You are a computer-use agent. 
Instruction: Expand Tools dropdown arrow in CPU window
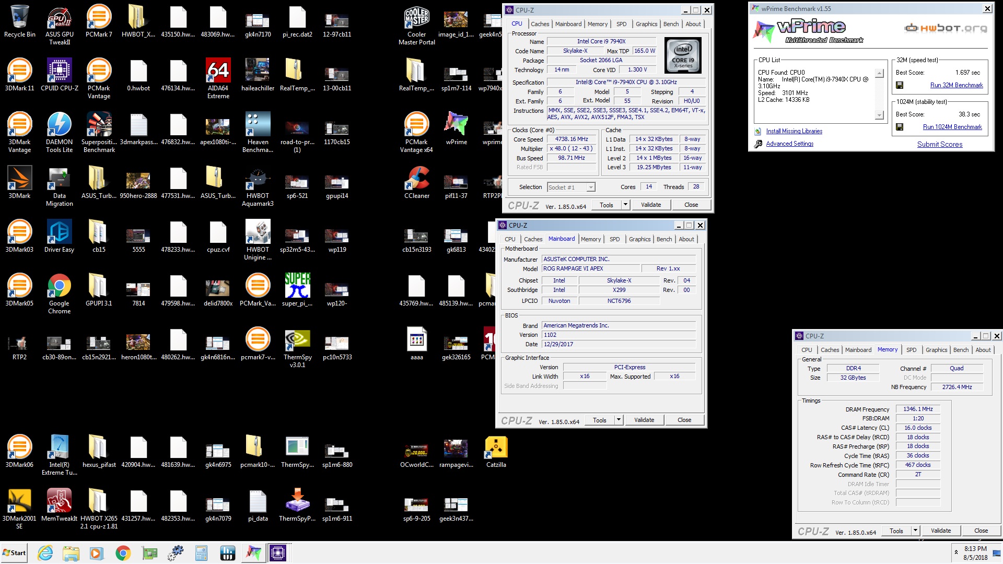(625, 205)
